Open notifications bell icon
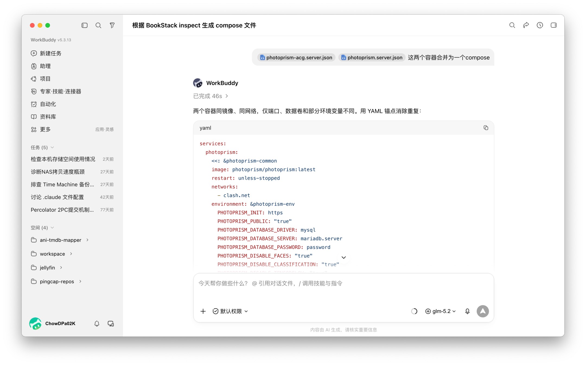Image resolution: width=586 pixels, height=365 pixels. 97,323
